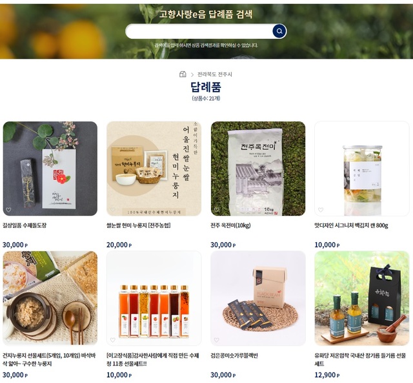Favorite the 백김치 캔 product heart
The height and width of the screenshot is (383, 413).
(321, 210)
